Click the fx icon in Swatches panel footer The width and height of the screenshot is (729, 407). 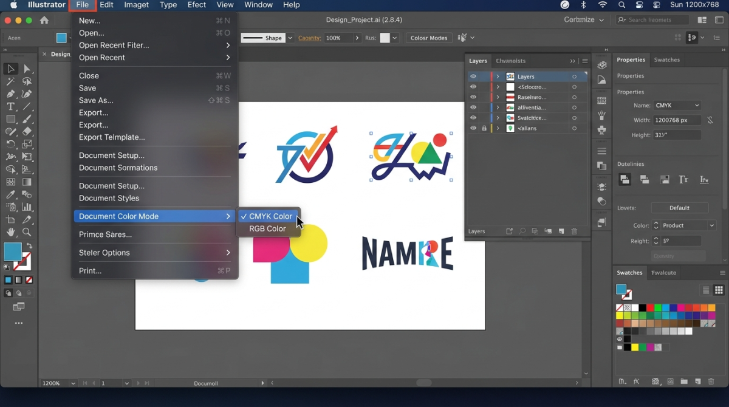point(637,381)
